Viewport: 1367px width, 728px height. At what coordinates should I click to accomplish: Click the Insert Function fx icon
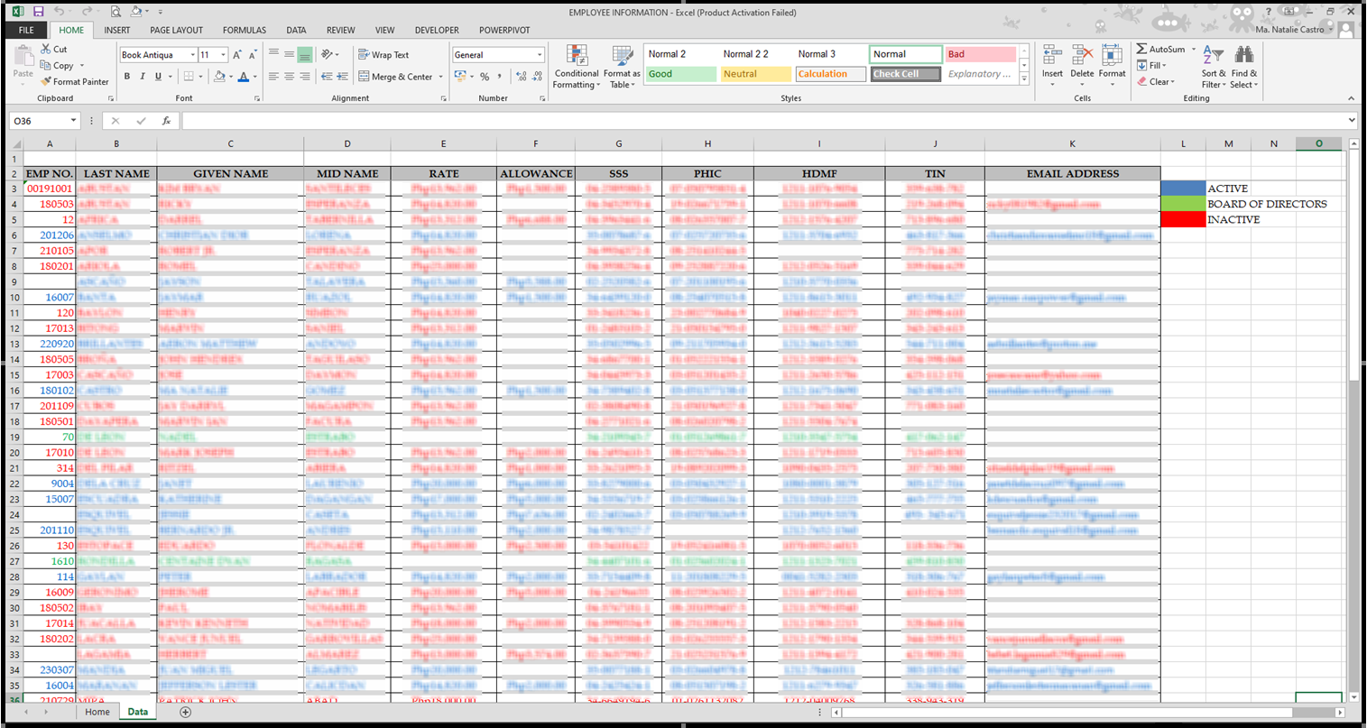tap(166, 121)
